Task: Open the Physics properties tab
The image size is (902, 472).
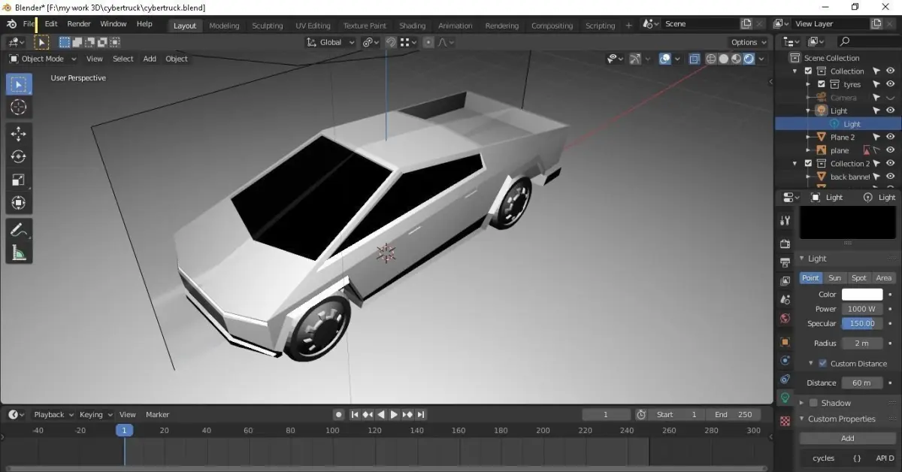Action: (785, 361)
